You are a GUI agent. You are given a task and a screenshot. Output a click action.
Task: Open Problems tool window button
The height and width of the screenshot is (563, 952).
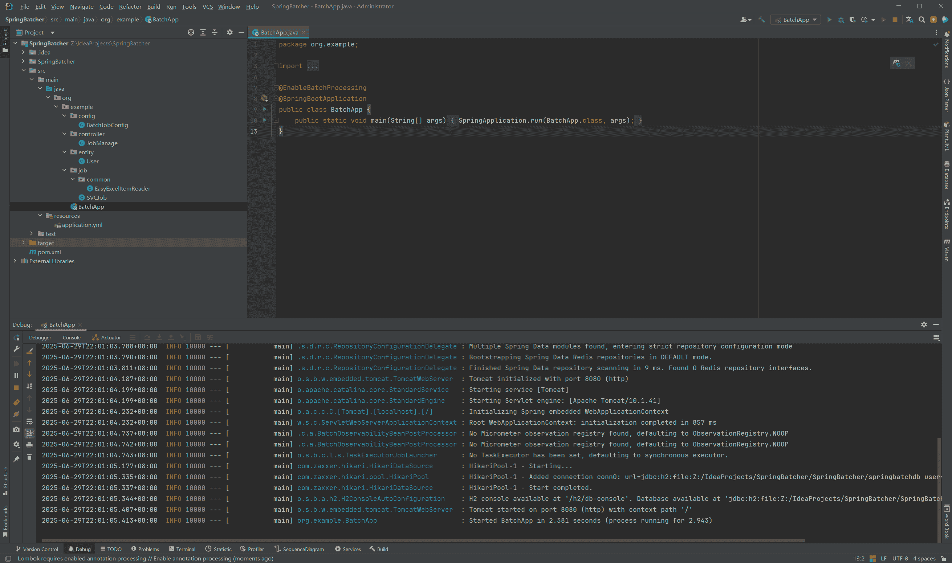pyautogui.click(x=145, y=549)
